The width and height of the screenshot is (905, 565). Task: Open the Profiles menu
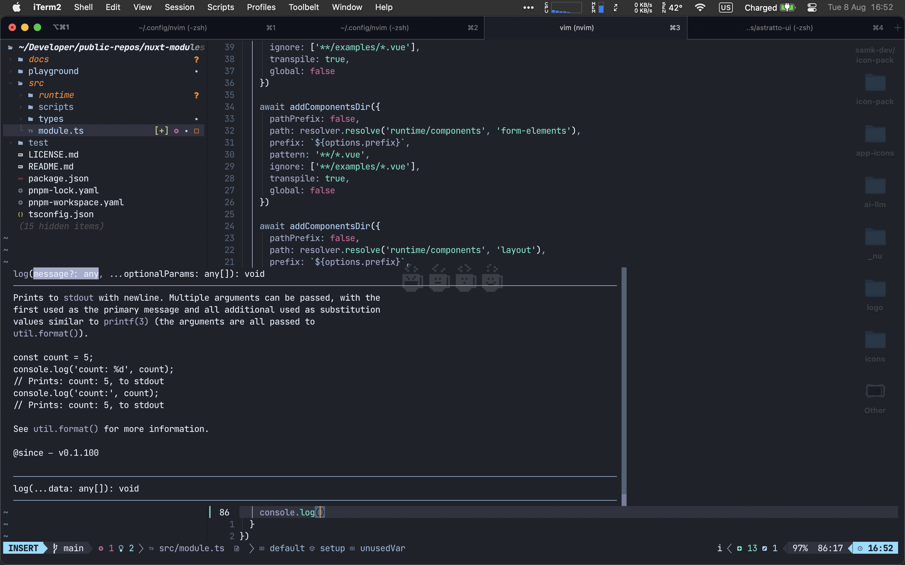tap(261, 8)
